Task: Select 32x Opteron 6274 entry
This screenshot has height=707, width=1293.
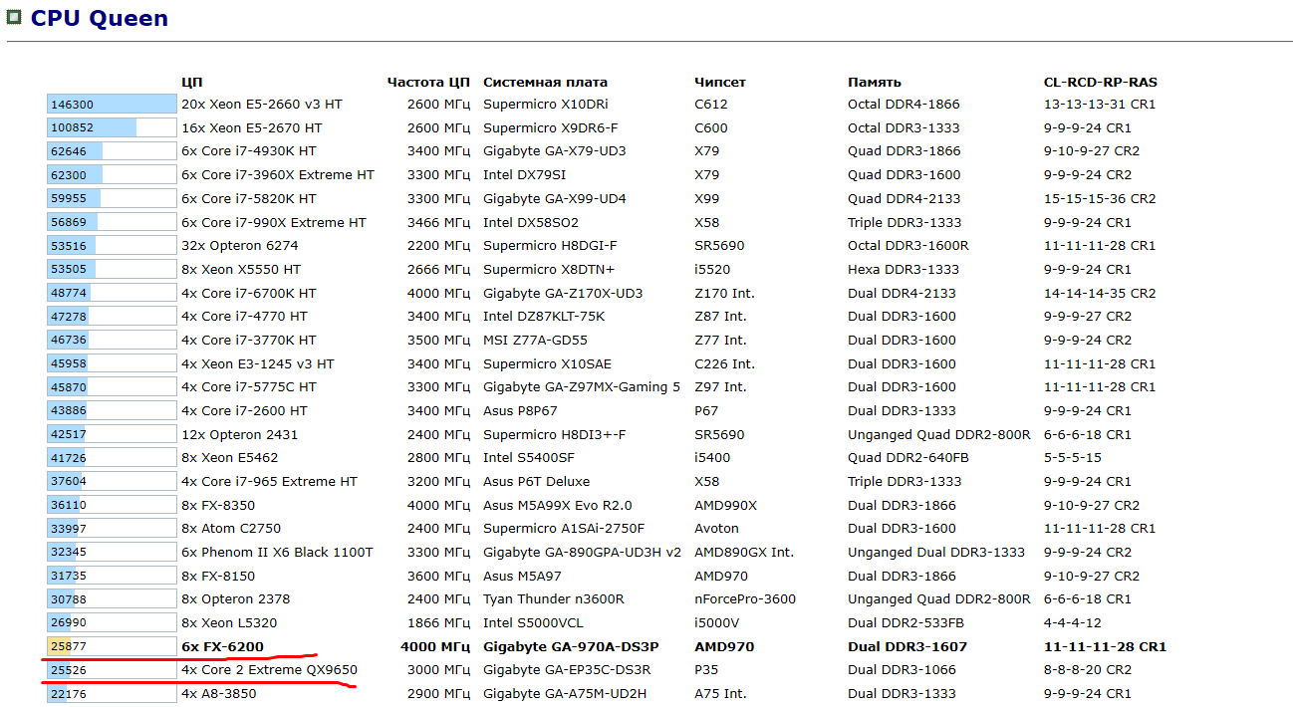Action: click(240, 246)
